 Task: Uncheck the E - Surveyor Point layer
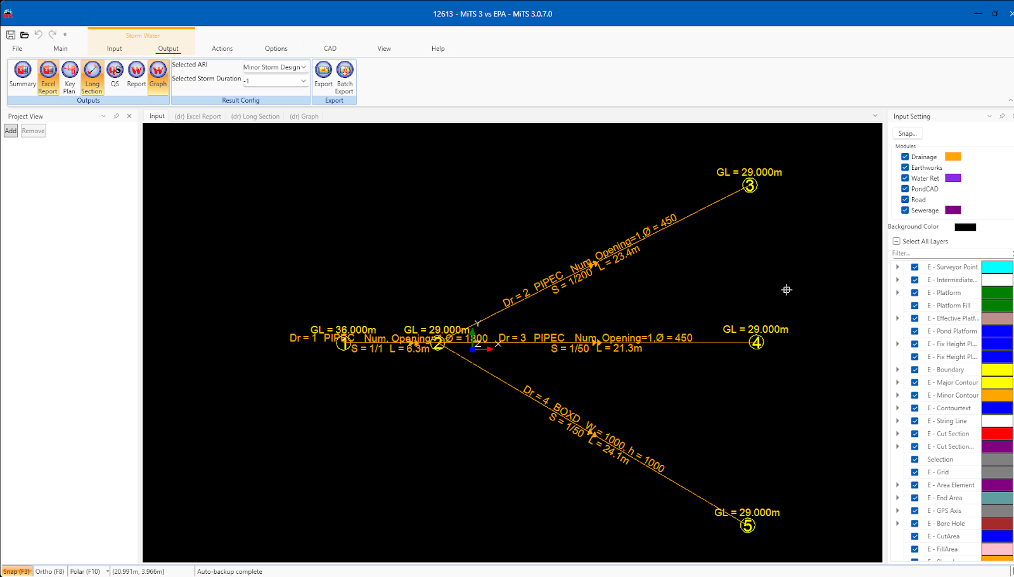pyautogui.click(x=915, y=267)
